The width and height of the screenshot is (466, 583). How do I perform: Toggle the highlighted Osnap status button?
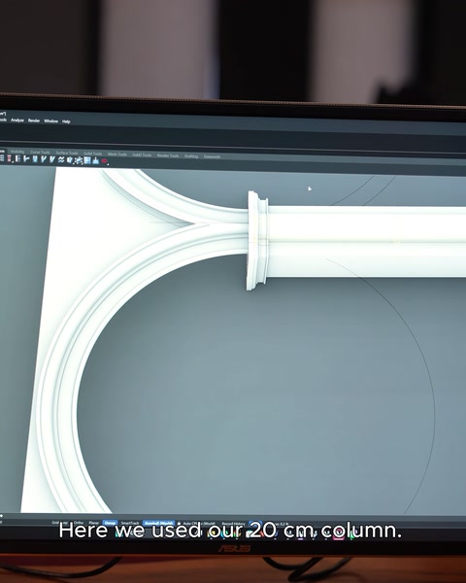pos(110,523)
